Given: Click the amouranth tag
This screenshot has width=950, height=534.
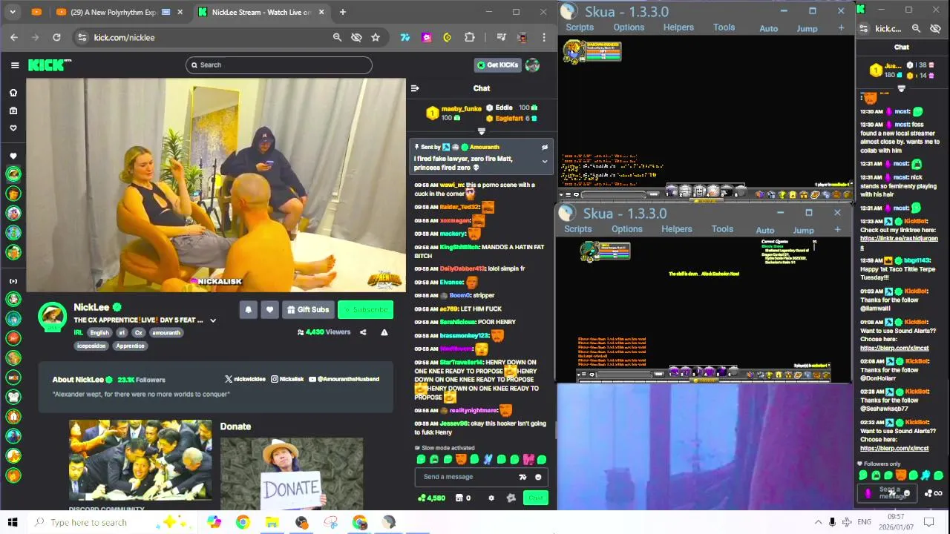Looking at the screenshot, I should click(x=166, y=333).
